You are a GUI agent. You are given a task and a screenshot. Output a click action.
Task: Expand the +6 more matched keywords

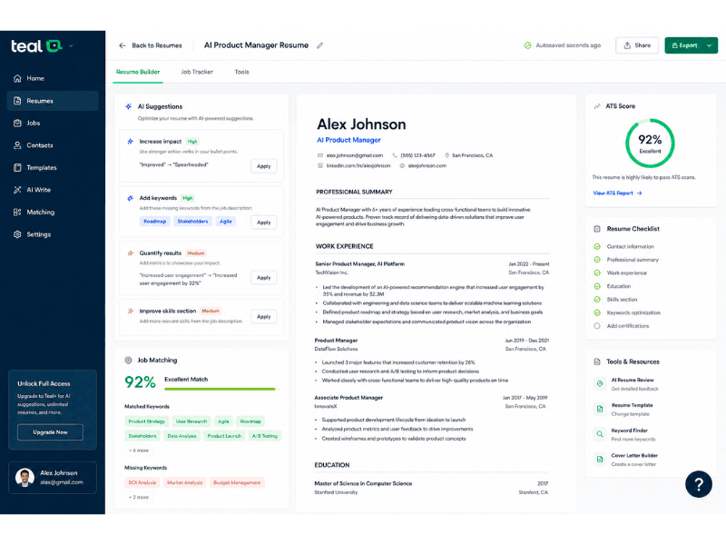tap(139, 451)
